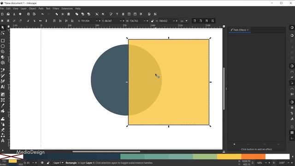Expand the palette menu arrow at right
The width and height of the screenshot is (295, 166).
[x=293, y=157]
